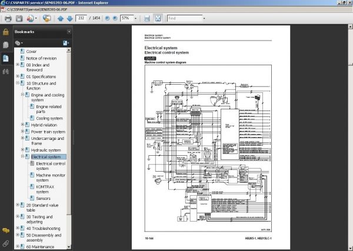Go to previous page with up arrow

tap(61, 18)
